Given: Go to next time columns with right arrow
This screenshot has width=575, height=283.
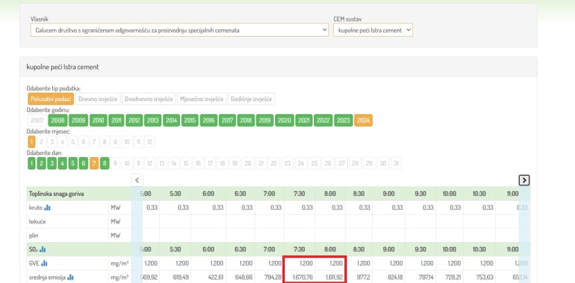Looking at the screenshot, I should (x=524, y=180).
